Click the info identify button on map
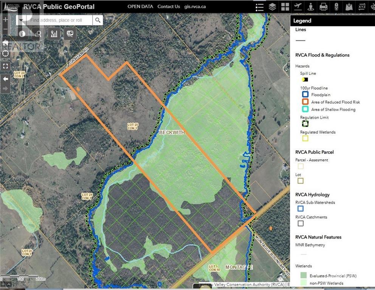This screenshot has width=375, height=290. tap(22, 34)
